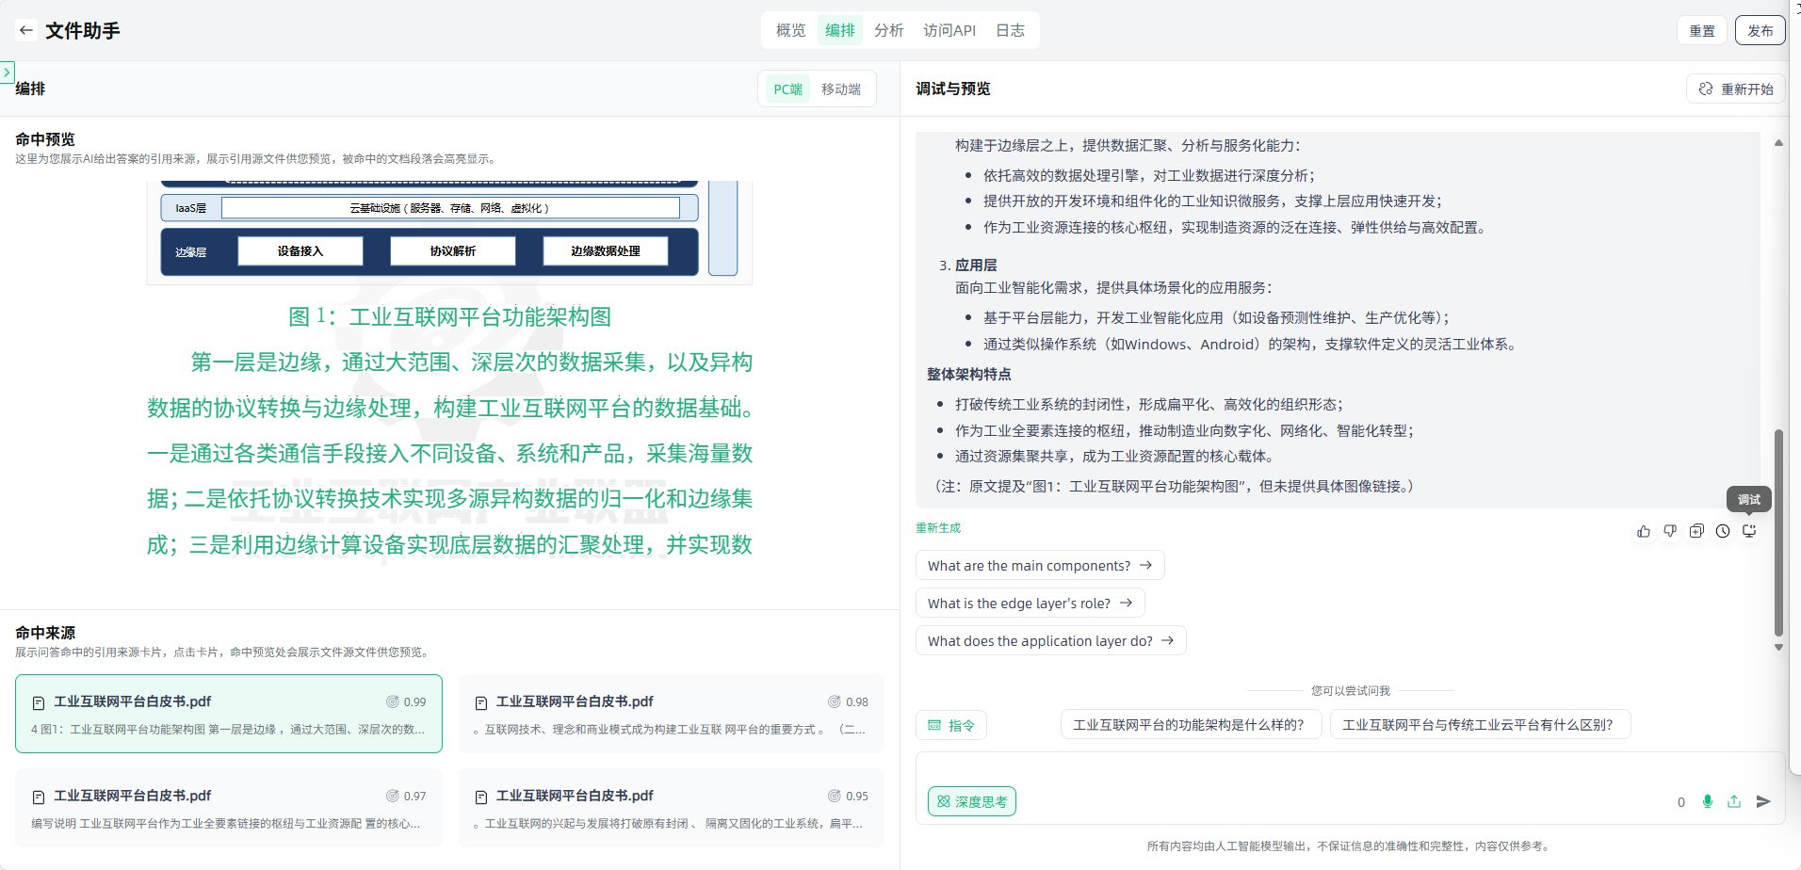The image size is (1801, 870).
Task: Open the 调试 debug icon below the response
Action: coord(1749,531)
